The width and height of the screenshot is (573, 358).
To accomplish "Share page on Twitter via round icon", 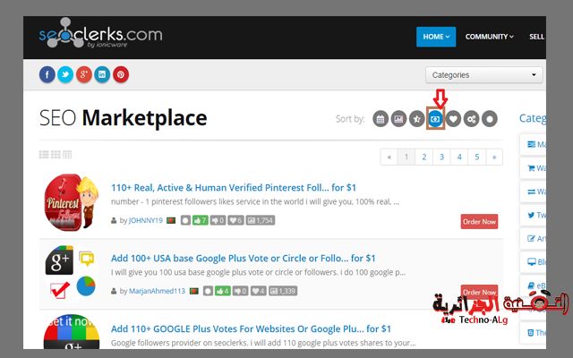I will (65, 75).
